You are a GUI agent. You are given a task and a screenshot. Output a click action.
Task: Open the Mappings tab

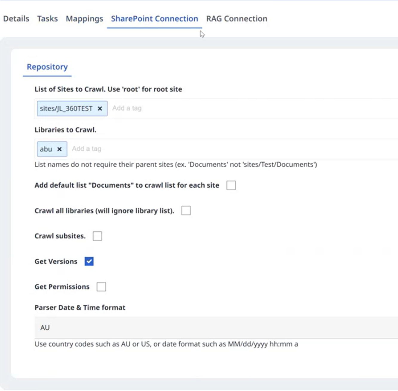tap(84, 19)
